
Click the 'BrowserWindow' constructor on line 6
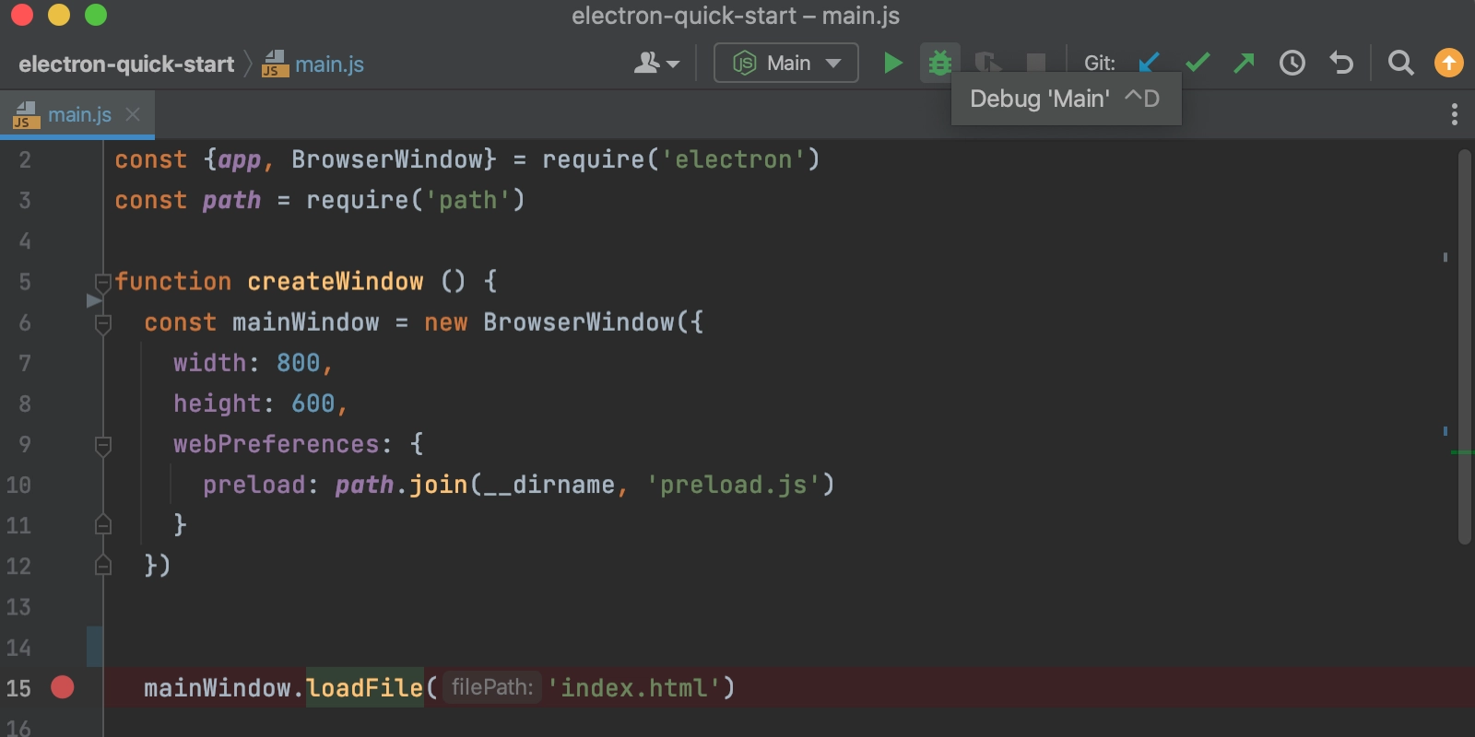point(579,322)
